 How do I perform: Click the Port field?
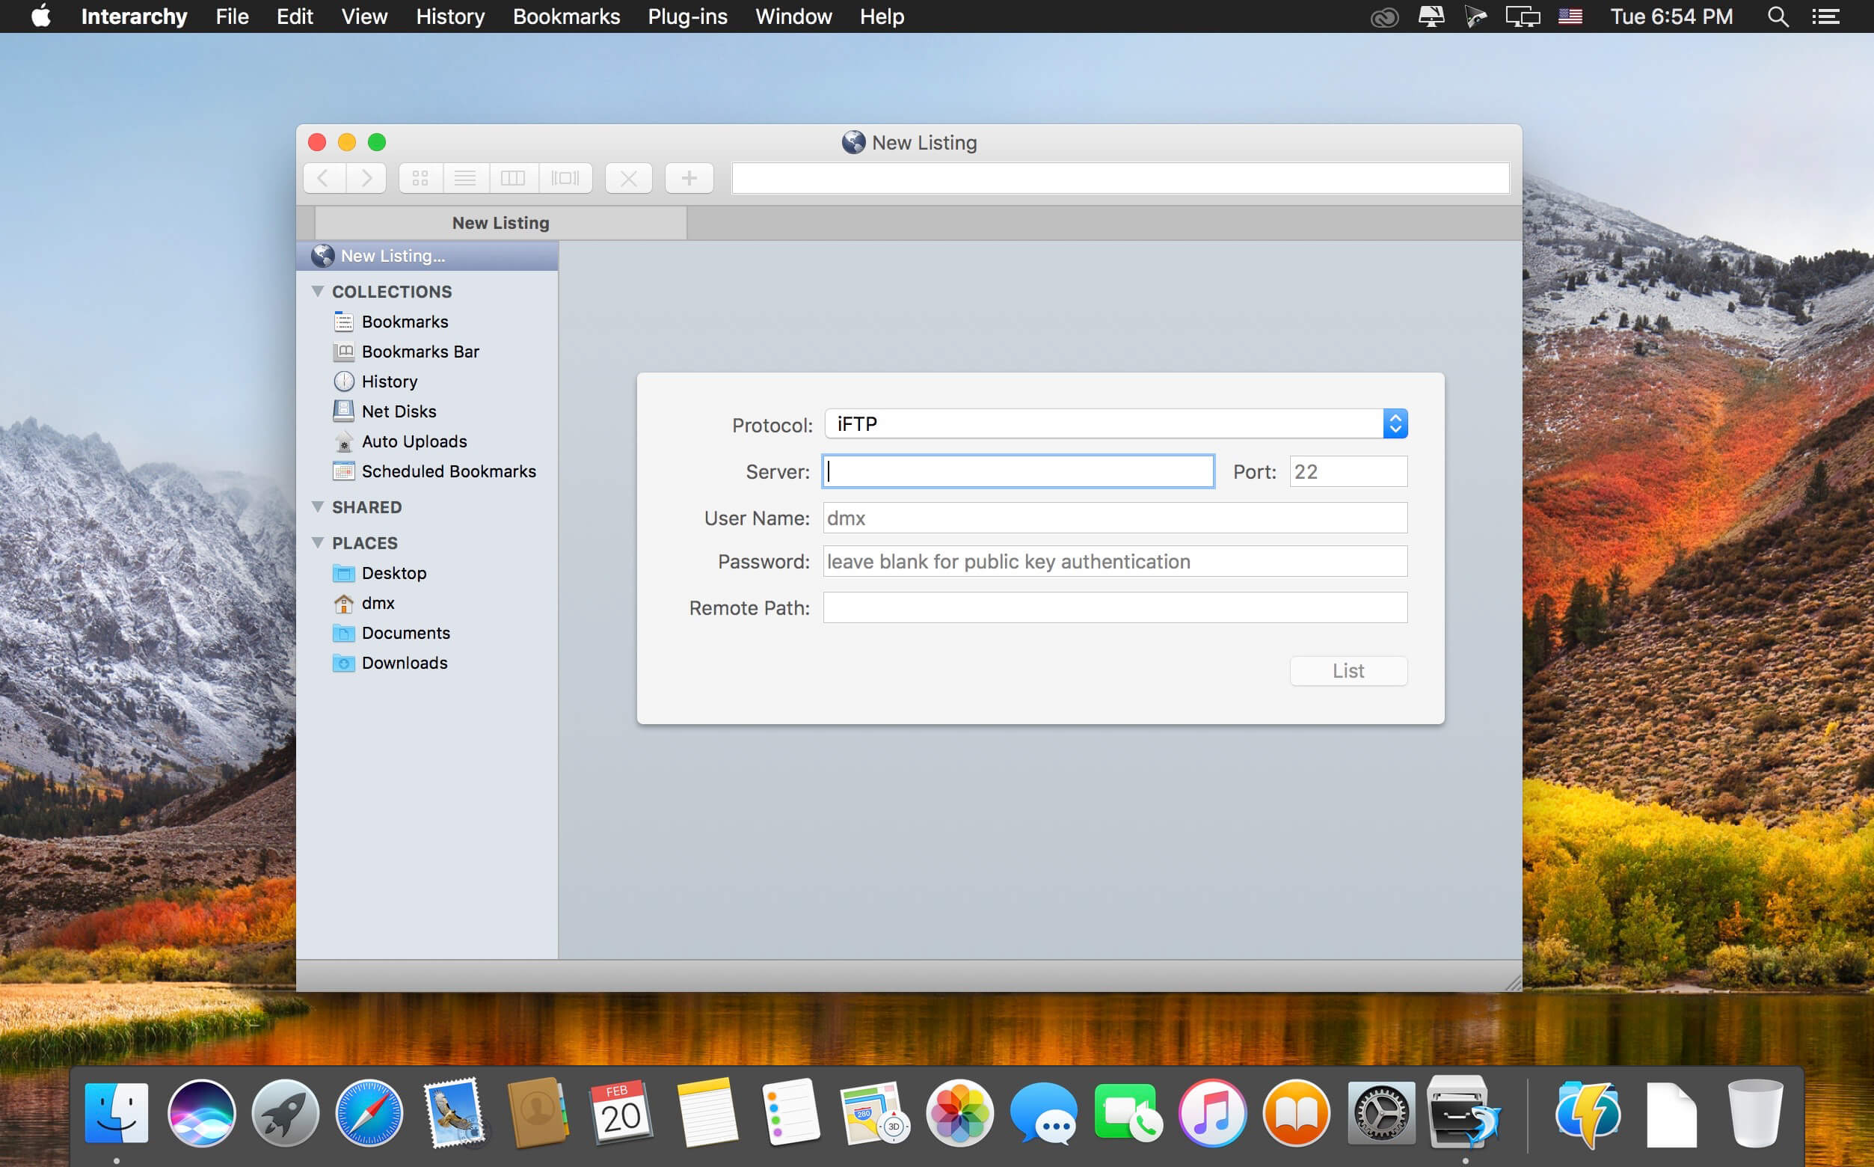point(1348,471)
